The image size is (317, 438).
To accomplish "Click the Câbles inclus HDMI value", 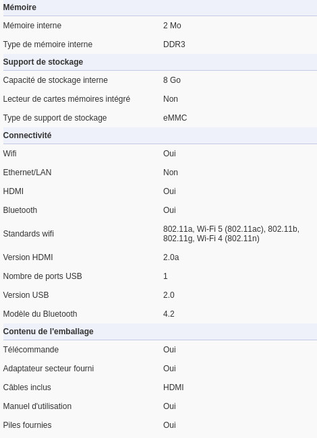I will coord(173,387).
